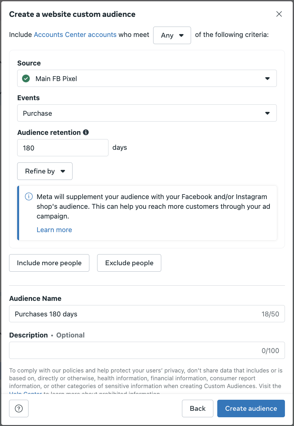Open the Accounts Center accounts link
This screenshot has height=426, width=294.
click(75, 35)
